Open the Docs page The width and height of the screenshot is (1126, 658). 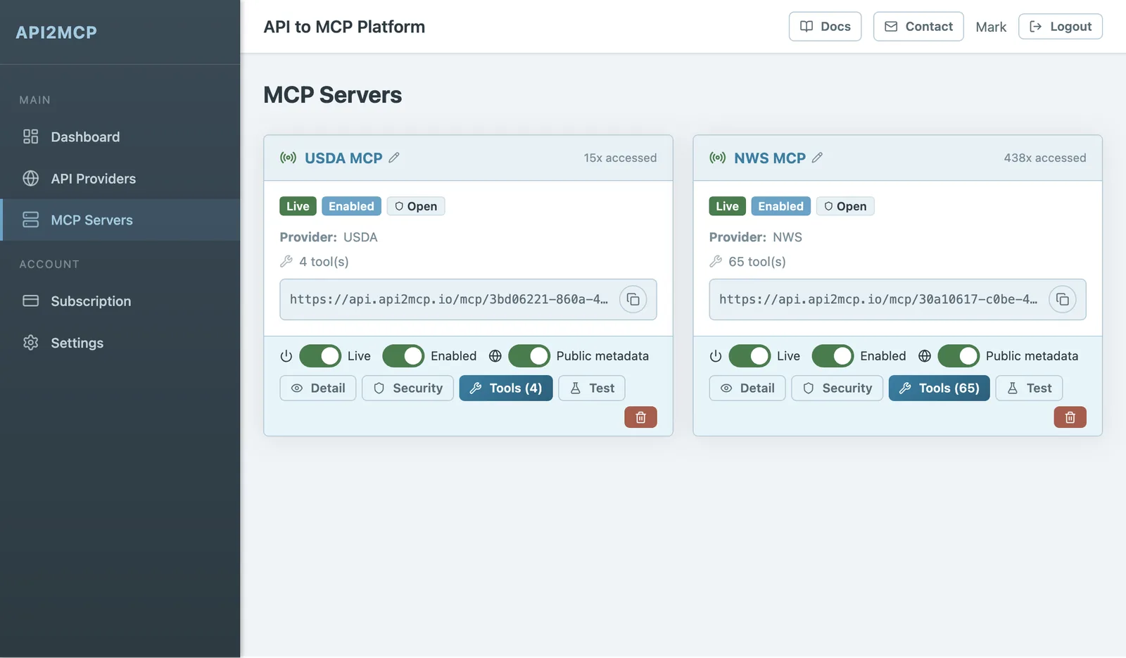(825, 27)
